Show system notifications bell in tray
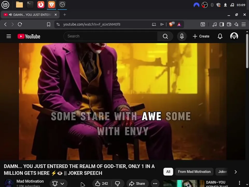 coord(225,5)
